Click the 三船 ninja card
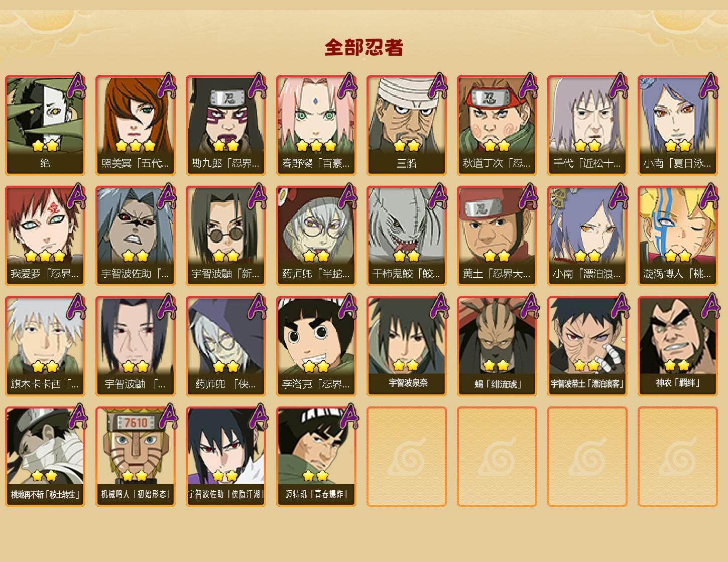This screenshot has width=728, height=562. (407, 125)
